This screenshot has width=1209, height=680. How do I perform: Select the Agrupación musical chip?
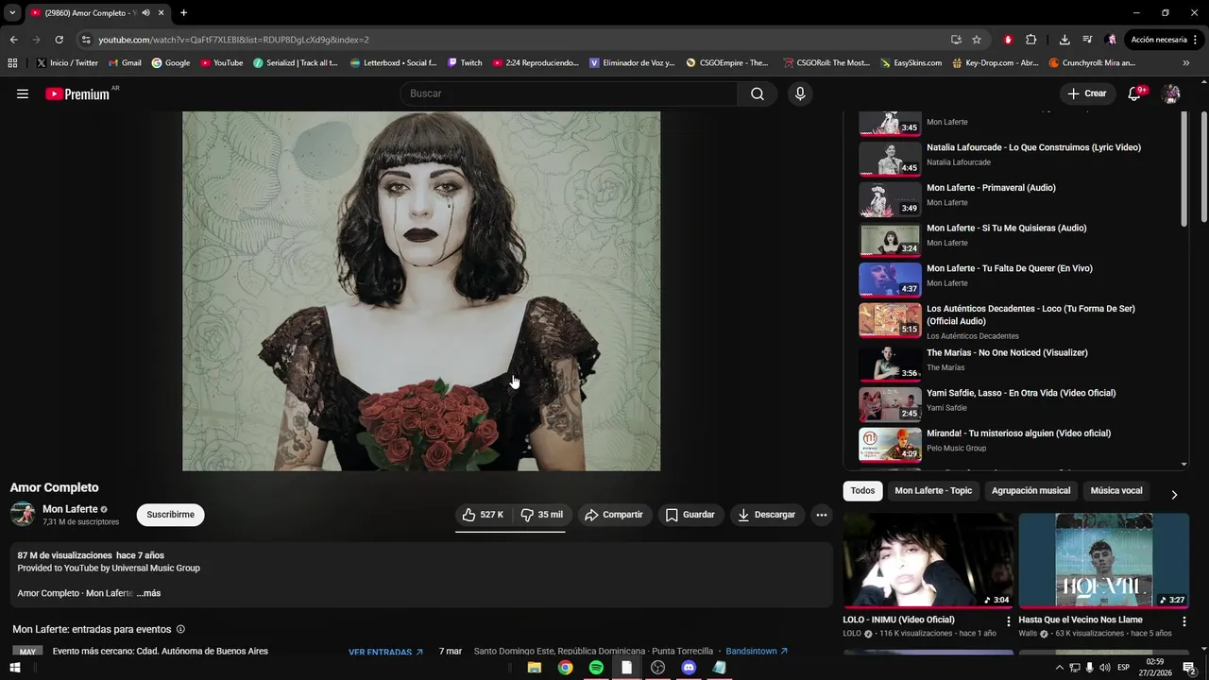[x=1030, y=490]
